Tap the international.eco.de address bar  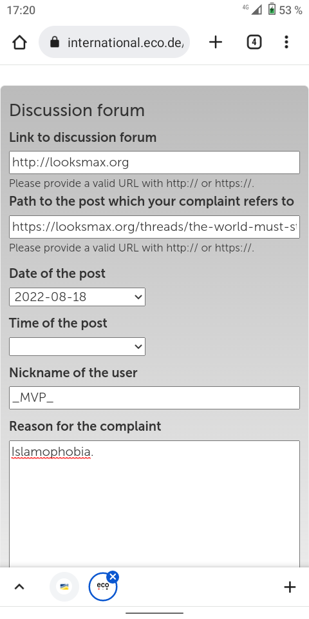coord(115,42)
